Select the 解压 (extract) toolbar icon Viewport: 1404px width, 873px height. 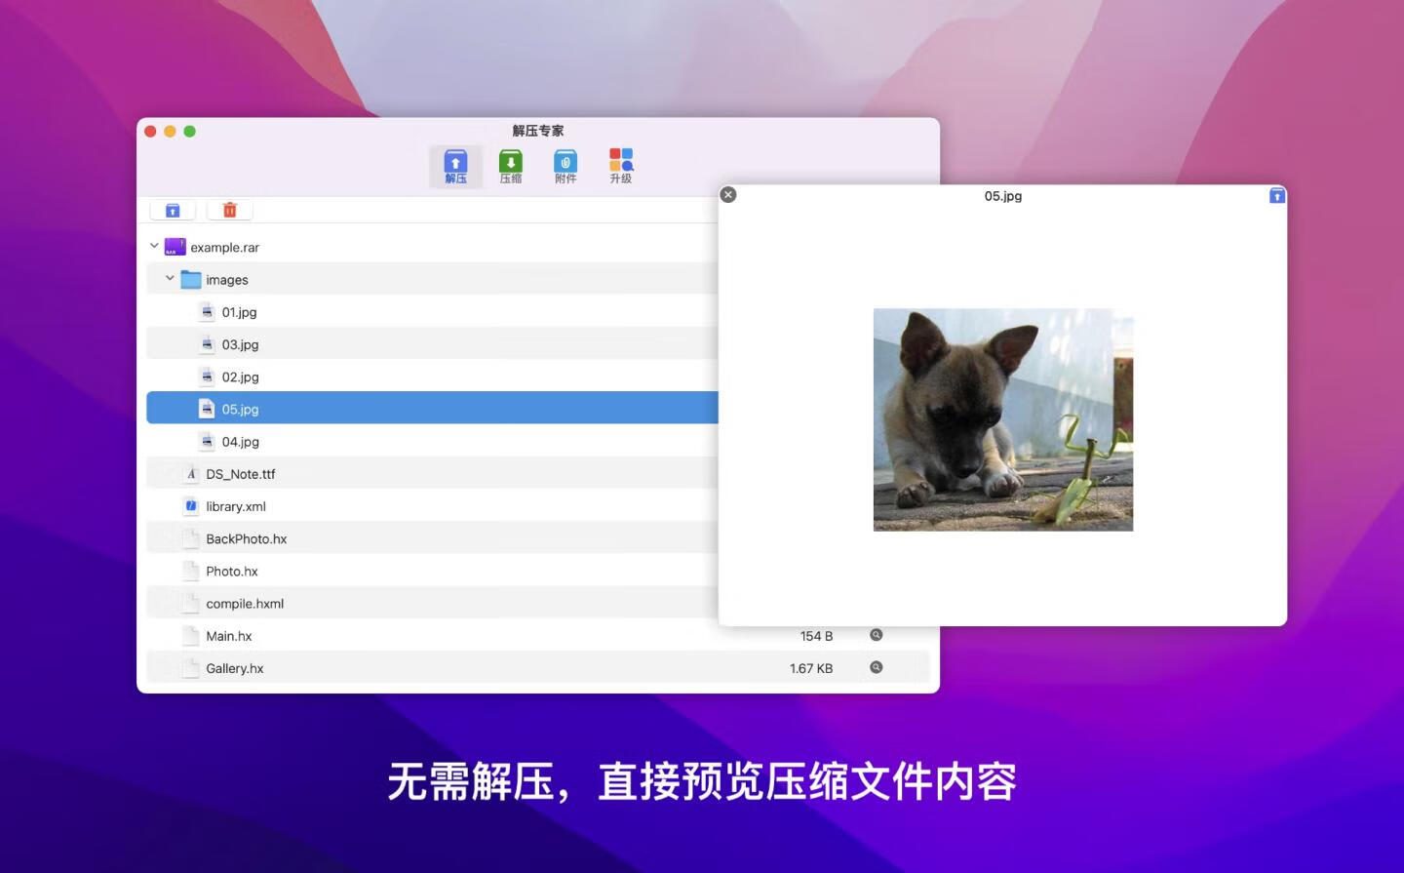[x=455, y=166]
